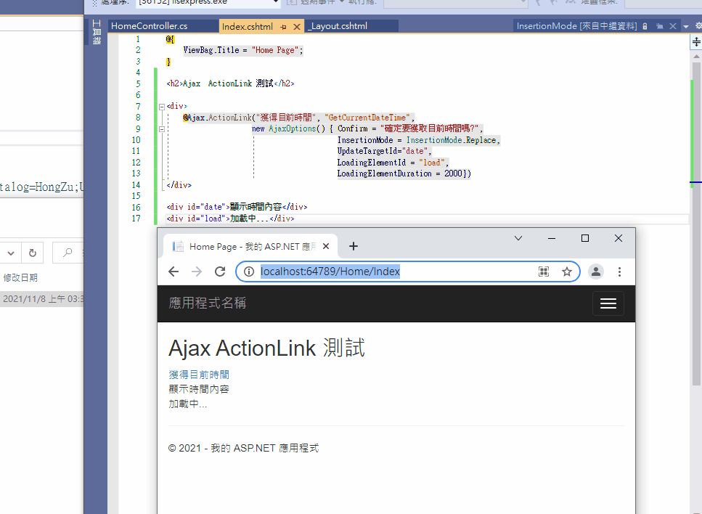Toggle the pin on Index.cshtml tab
This screenshot has height=514, width=702.
[282, 25]
